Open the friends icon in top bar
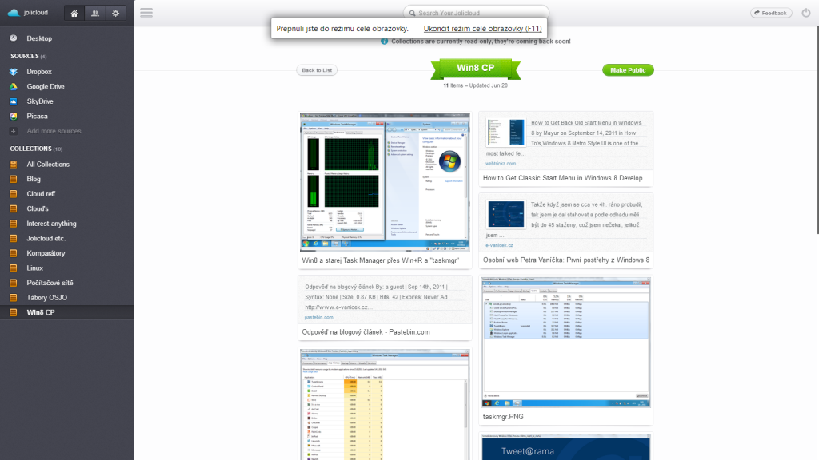 pyautogui.click(x=95, y=13)
